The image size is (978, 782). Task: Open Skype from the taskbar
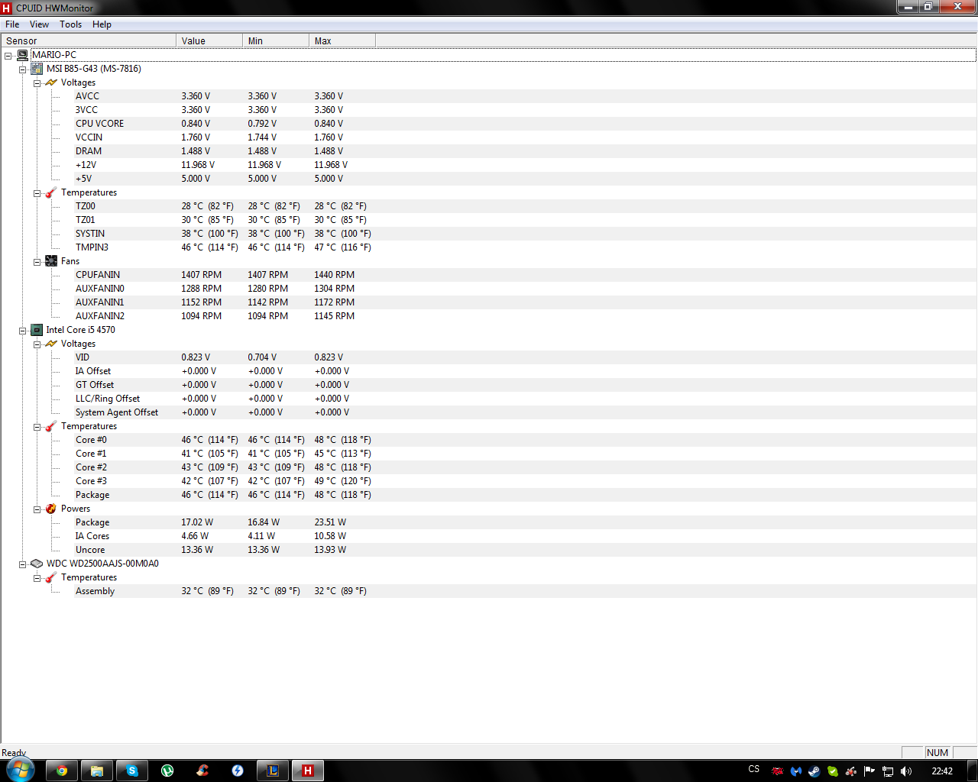pos(132,771)
